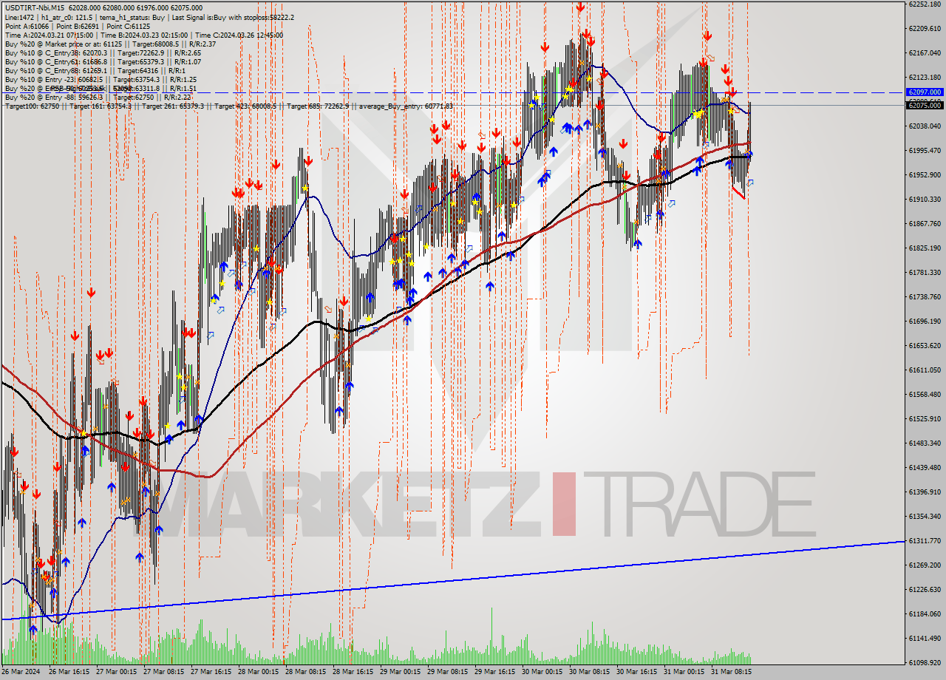Image resolution: width=946 pixels, height=680 pixels.
Task: Click the 62252.180 price axis label
Action: pos(926,4)
